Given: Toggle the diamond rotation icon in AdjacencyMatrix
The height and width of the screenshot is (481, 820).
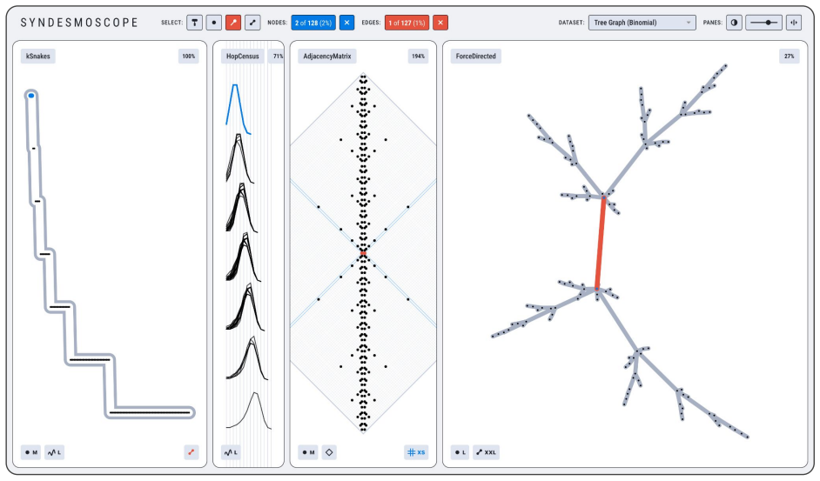Looking at the screenshot, I should coord(329,452).
